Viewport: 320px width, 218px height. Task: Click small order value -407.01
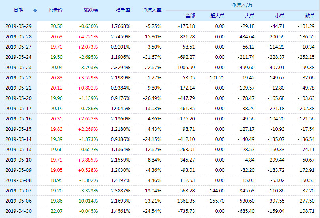pyautogui.click(x=276, y=67)
